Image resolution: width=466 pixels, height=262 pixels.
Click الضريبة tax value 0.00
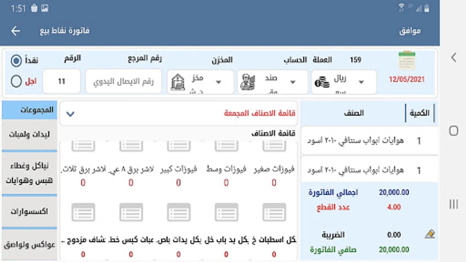(x=394, y=235)
